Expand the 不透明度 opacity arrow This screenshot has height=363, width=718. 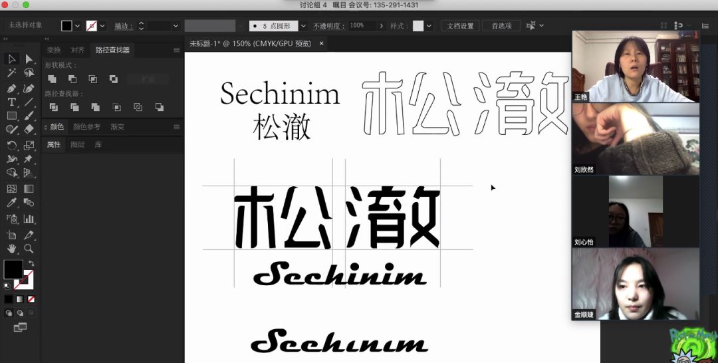[x=382, y=26]
